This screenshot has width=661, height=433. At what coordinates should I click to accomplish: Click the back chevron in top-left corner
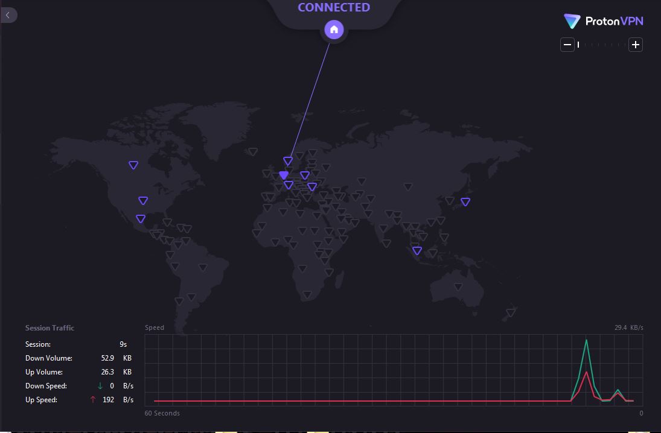(8, 15)
